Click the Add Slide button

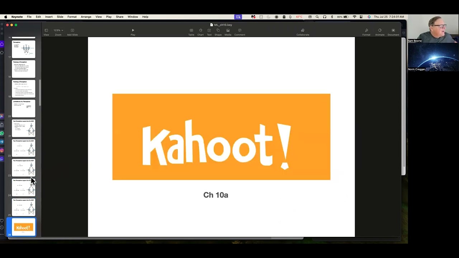72,32
